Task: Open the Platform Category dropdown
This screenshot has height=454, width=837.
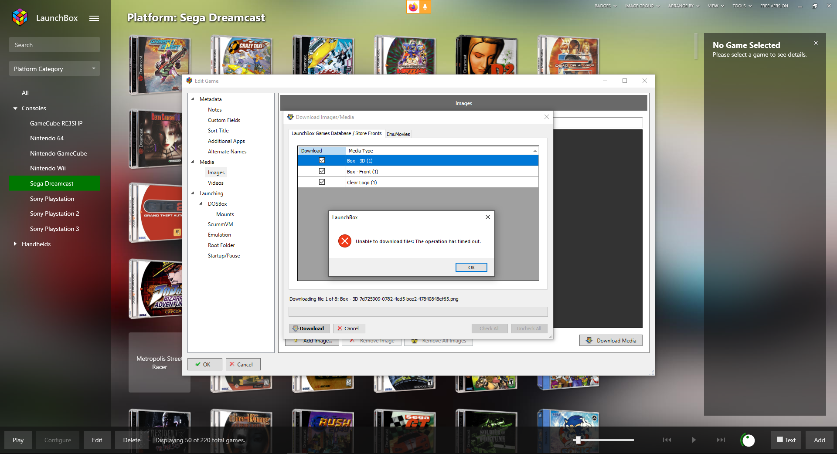Action: [54, 68]
